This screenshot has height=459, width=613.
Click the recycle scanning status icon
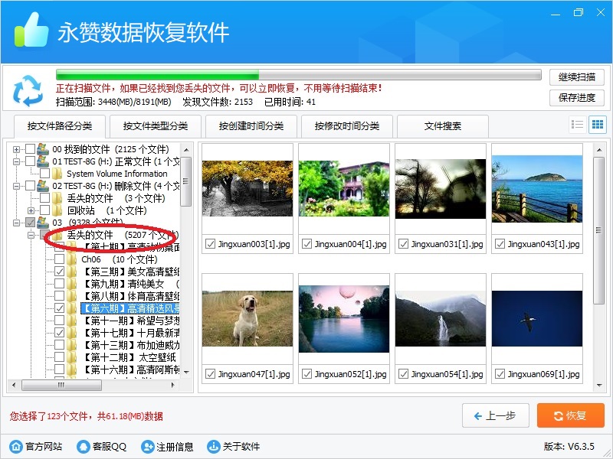click(28, 90)
